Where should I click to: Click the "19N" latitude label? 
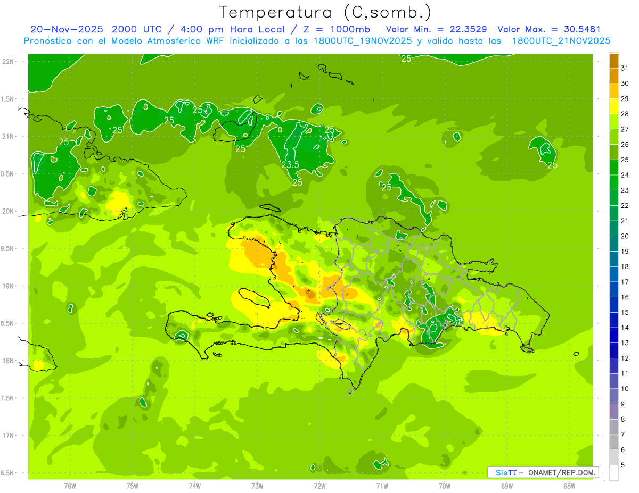pos(7,286)
